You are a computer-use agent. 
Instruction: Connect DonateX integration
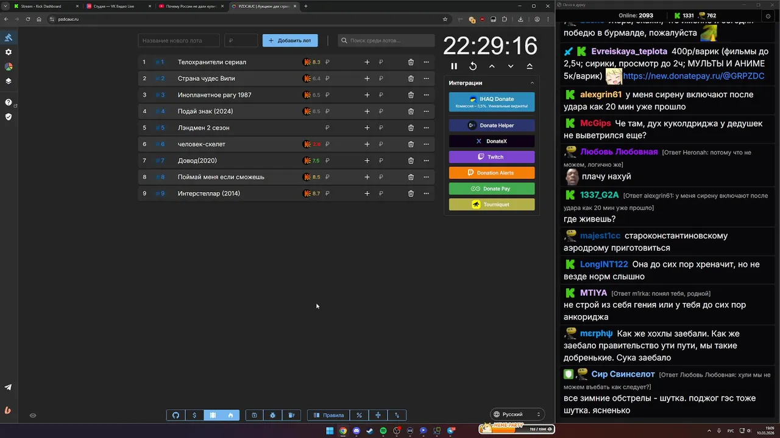492,141
